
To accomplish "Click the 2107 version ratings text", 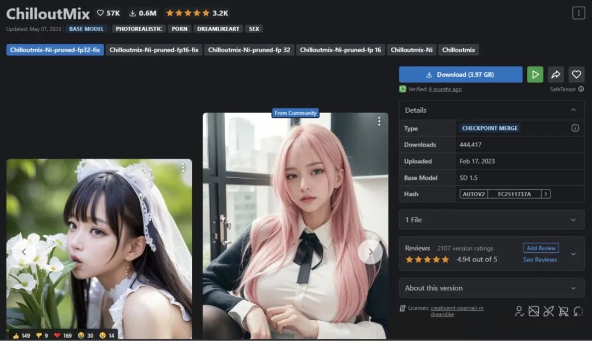I will tap(465, 248).
